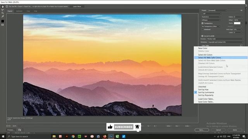Click the Cancel button

point(218,130)
